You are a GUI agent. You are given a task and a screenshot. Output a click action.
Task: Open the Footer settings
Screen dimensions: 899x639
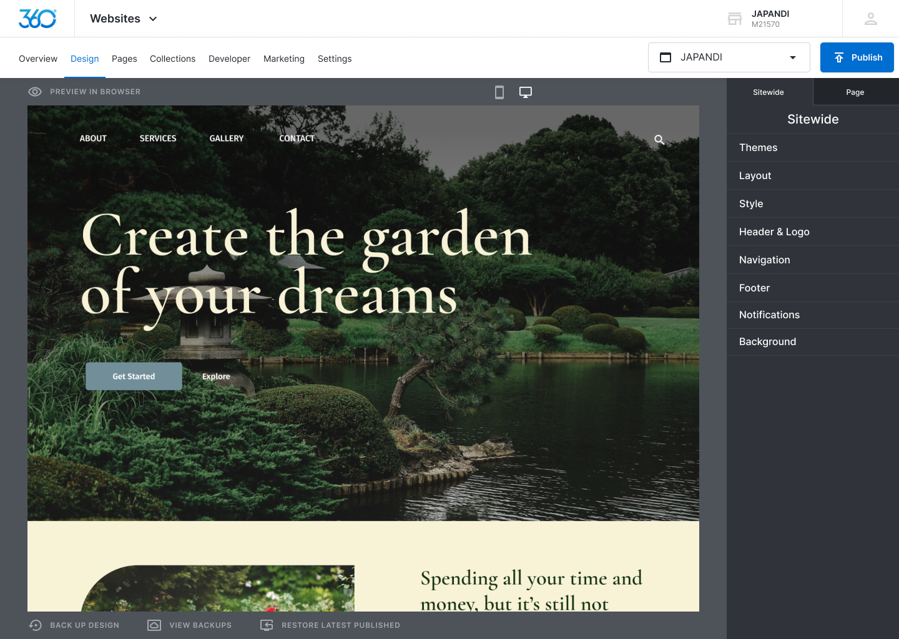(813, 288)
